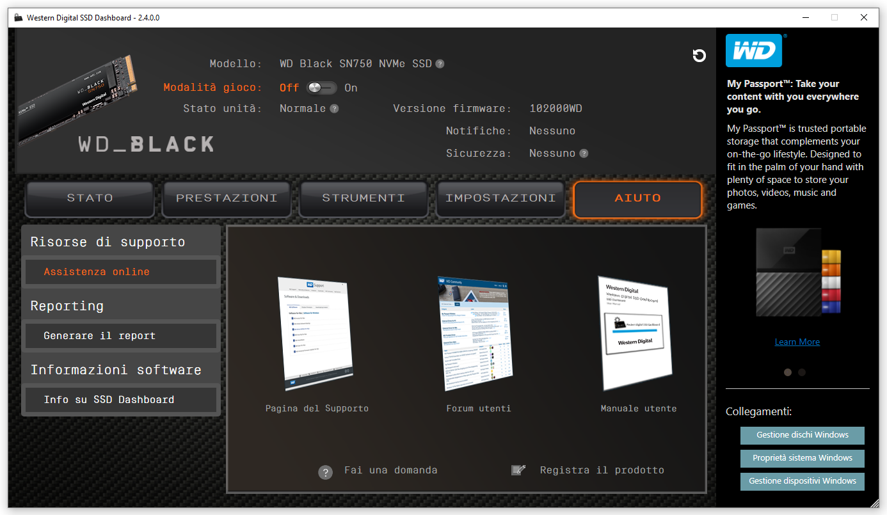
Task: Click the Off label for game mode
Action: pyautogui.click(x=289, y=88)
